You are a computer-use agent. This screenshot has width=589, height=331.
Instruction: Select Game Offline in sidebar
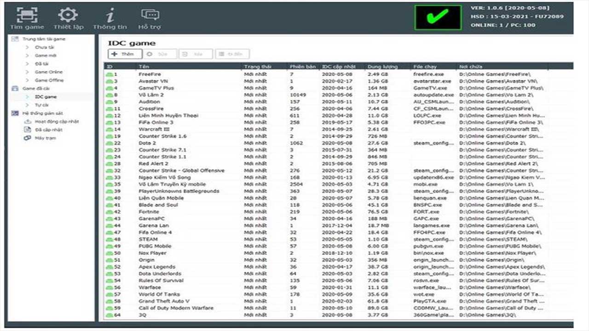click(49, 80)
